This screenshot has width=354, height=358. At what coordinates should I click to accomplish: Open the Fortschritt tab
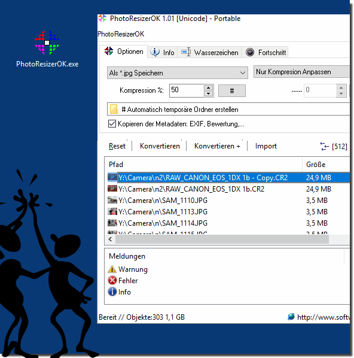(x=265, y=53)
